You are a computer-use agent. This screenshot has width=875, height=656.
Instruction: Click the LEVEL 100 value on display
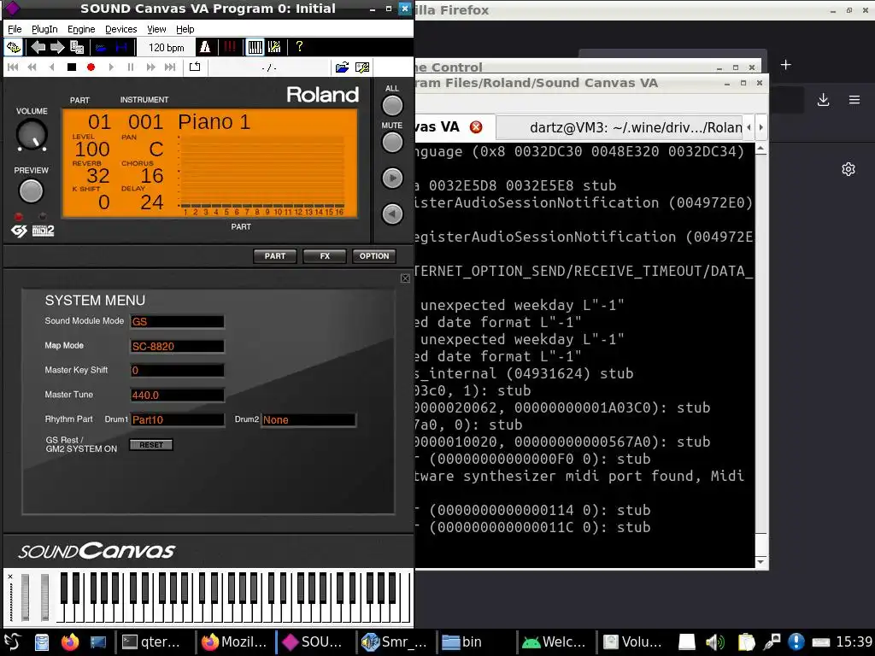(92, 149)
